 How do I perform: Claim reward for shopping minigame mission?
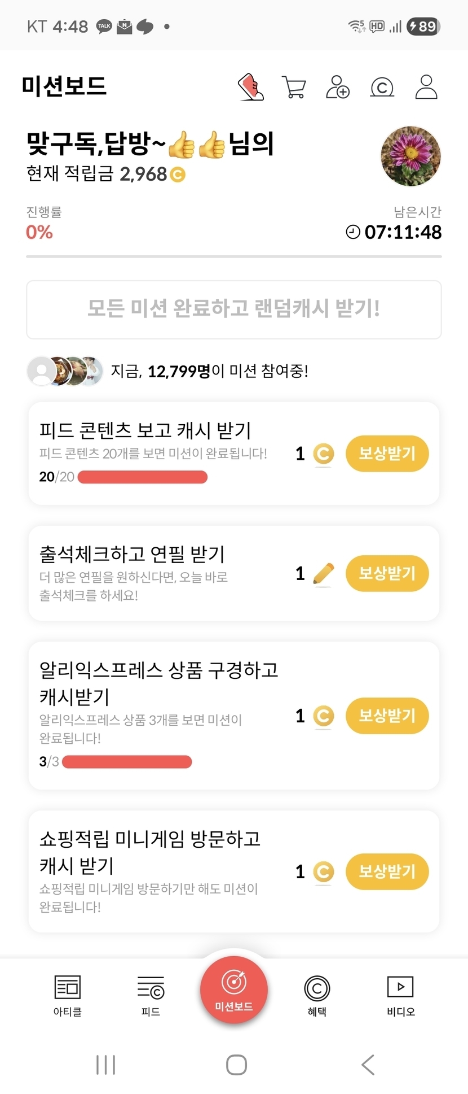pyautogui.click(x=387, y=871)
